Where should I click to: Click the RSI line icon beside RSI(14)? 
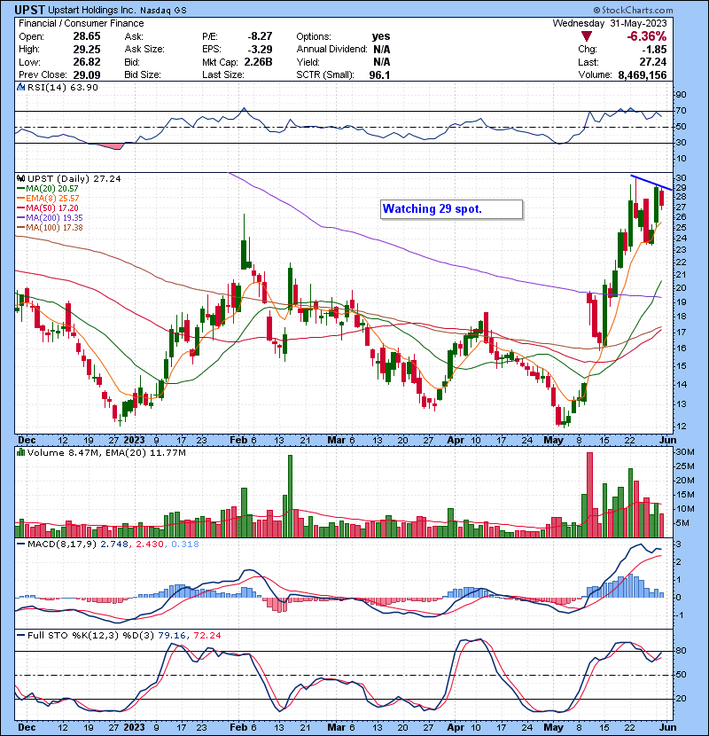(20, 87)
